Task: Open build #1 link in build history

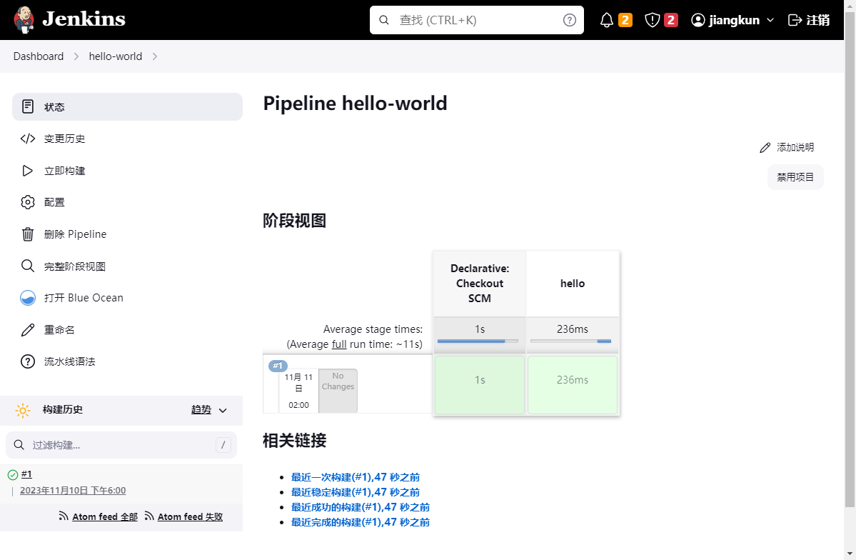Action: (26, 474)
